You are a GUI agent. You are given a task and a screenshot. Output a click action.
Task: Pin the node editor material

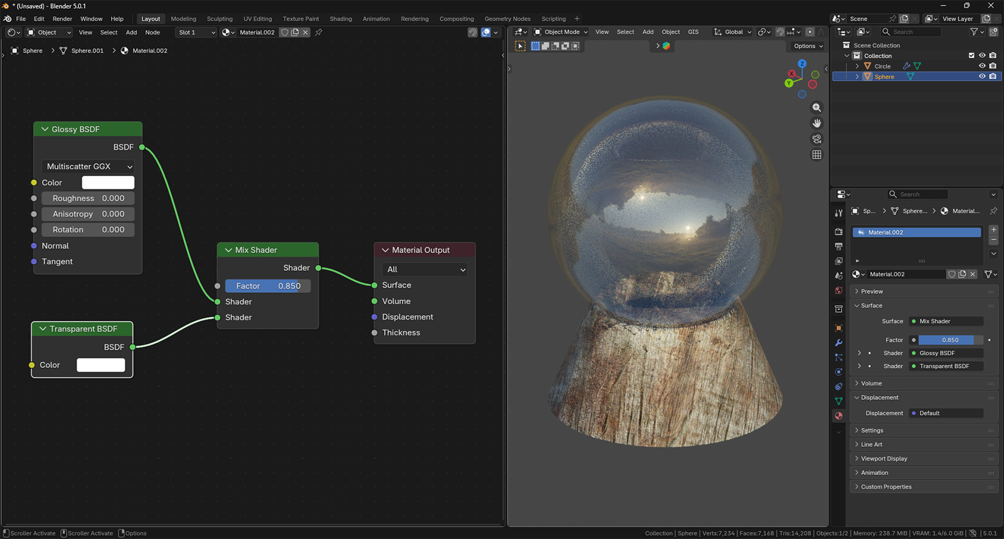[x=319, y=33]
